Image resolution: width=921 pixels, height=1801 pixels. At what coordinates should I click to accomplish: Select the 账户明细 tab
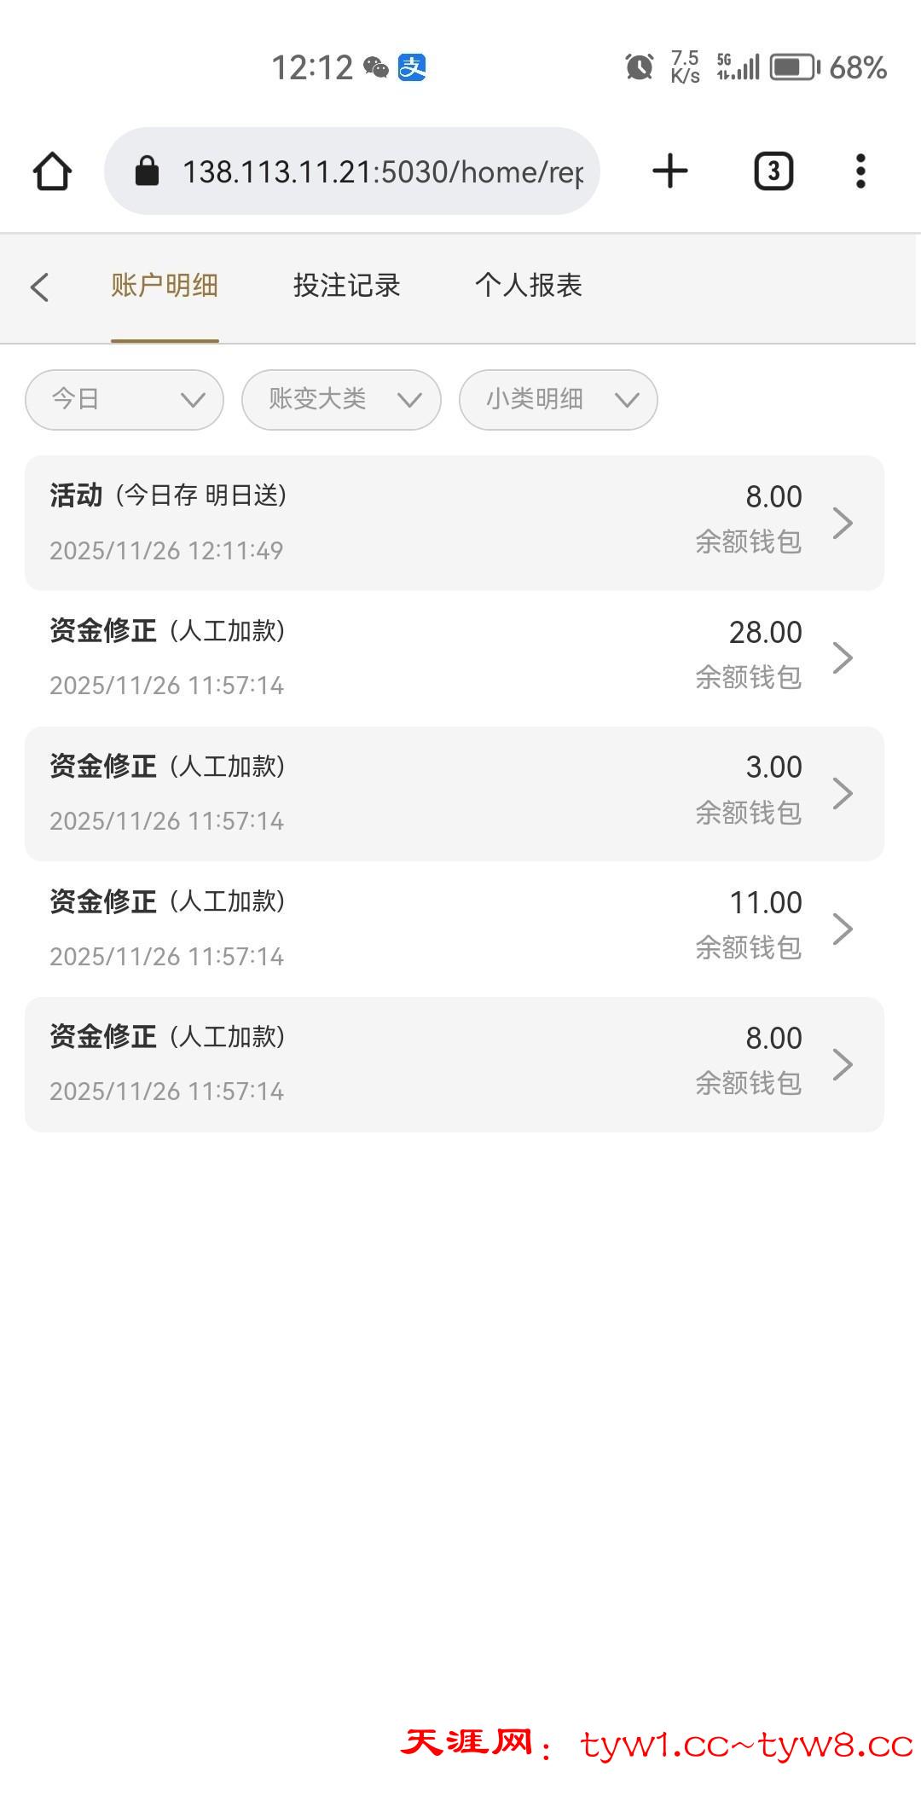tap(165, 286)
